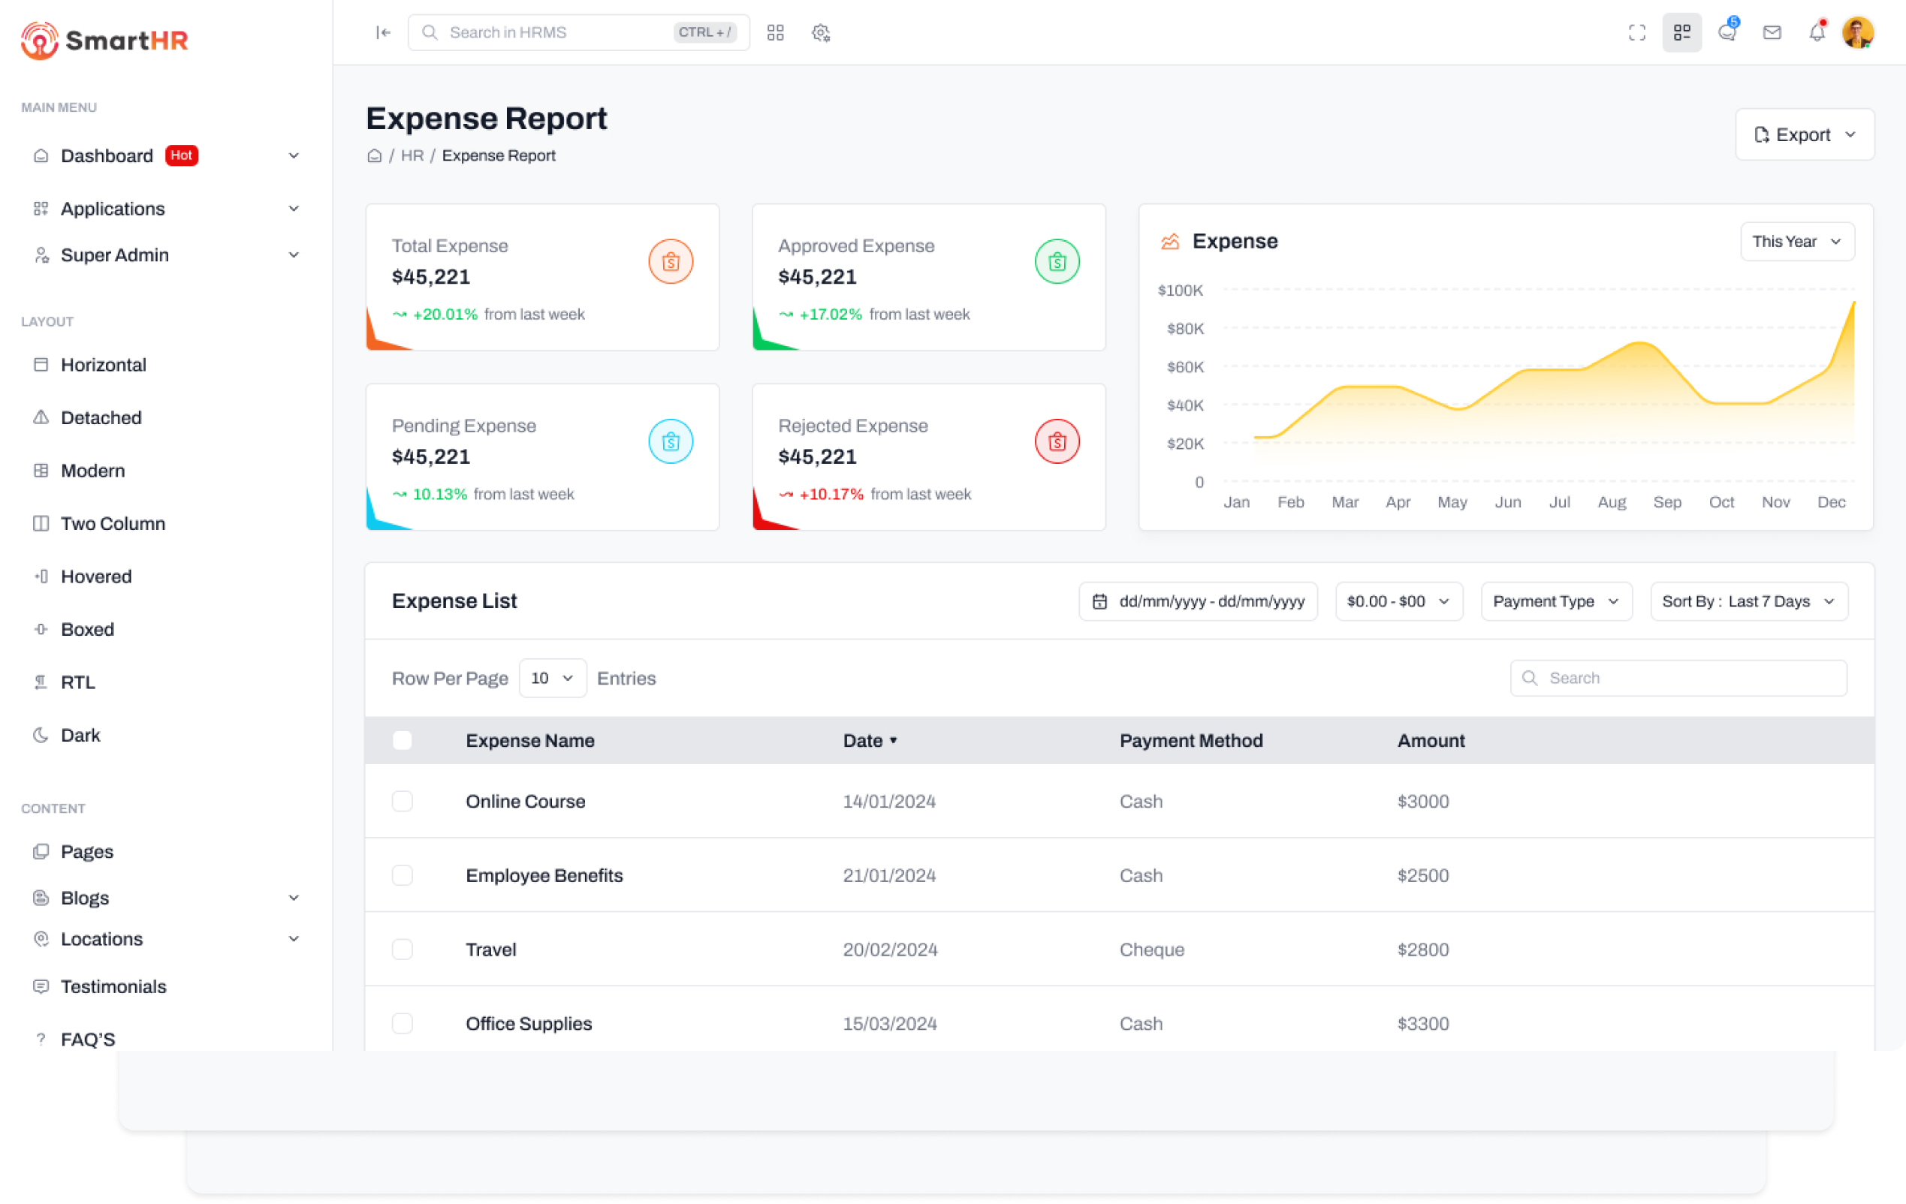This screenshot has width=1906, height=1204.
Task: Click the home icon in the breadcrumb
Action: click(x=375, y=156)
